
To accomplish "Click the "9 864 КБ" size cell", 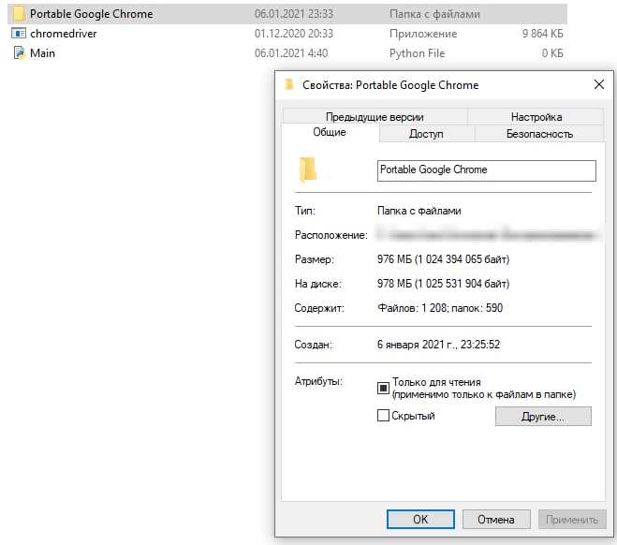I will [x=543, y=34].
